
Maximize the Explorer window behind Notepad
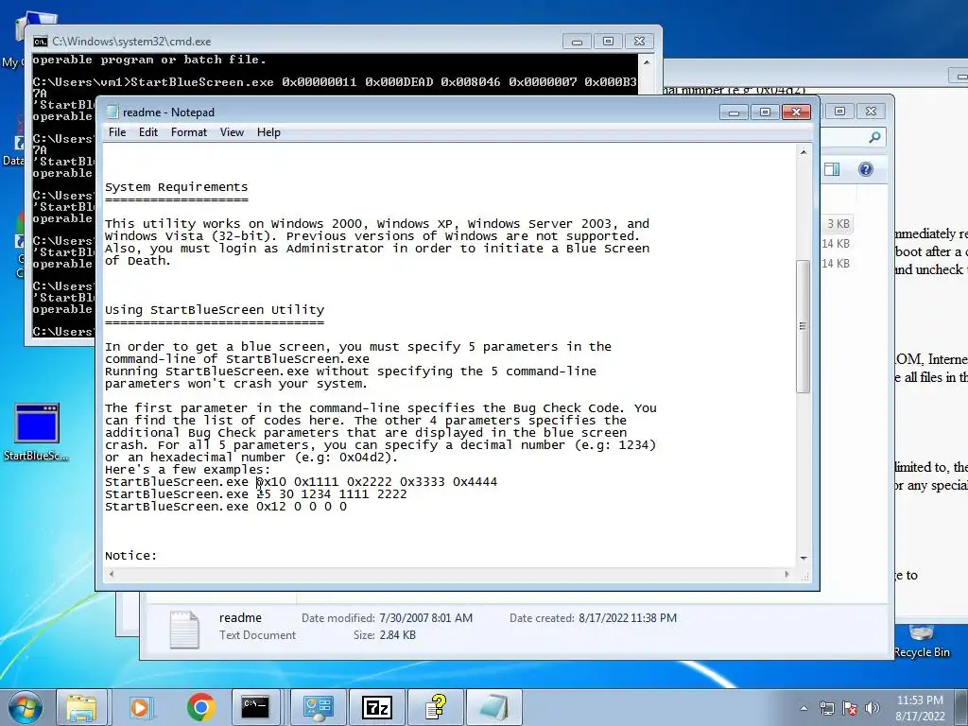tap(839, 112)
